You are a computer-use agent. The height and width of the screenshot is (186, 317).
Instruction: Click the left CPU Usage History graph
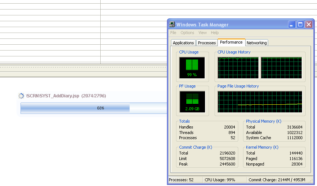coord(238,68)
